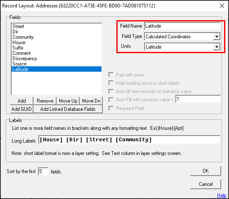Image resolution: width=229 pixels, height=199 pixels.
Task: Click Add Linked Database Fields
Action: pos(68,109)
